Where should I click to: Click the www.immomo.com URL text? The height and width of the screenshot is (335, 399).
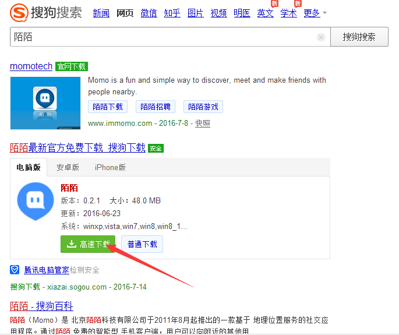pos(120,123)
